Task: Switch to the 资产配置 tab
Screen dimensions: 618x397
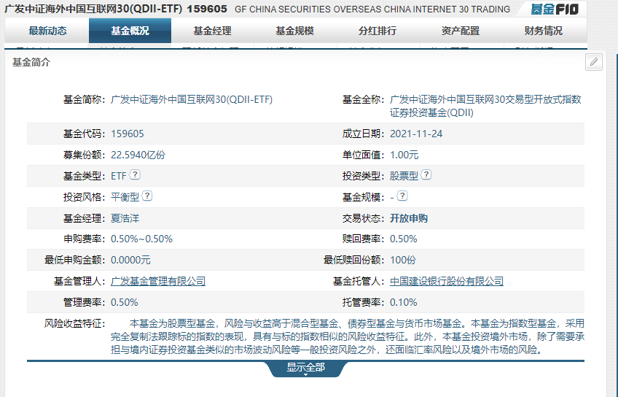Action: pos(461,31)
